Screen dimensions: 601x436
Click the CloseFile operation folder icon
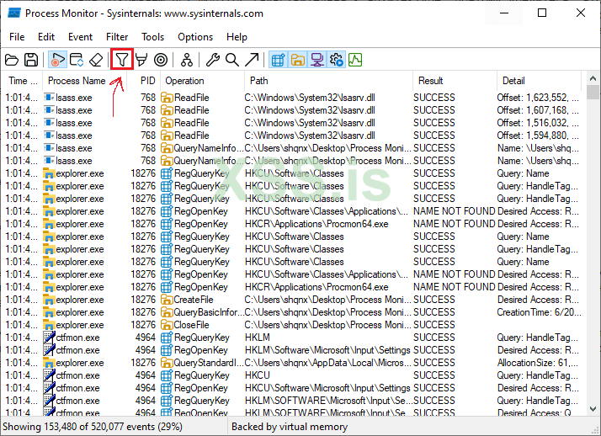(x=167, y=325)
